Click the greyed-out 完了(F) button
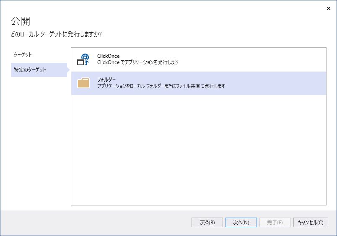Viewport: 337px width, 236px height. 275,222
